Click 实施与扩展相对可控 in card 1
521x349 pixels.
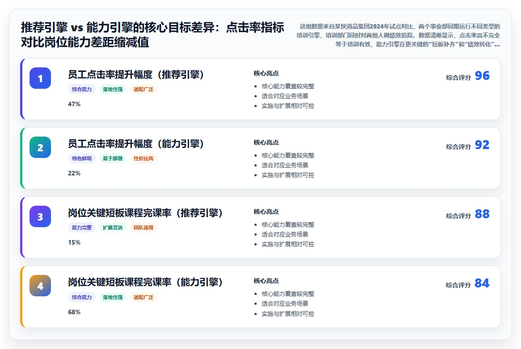288,106
